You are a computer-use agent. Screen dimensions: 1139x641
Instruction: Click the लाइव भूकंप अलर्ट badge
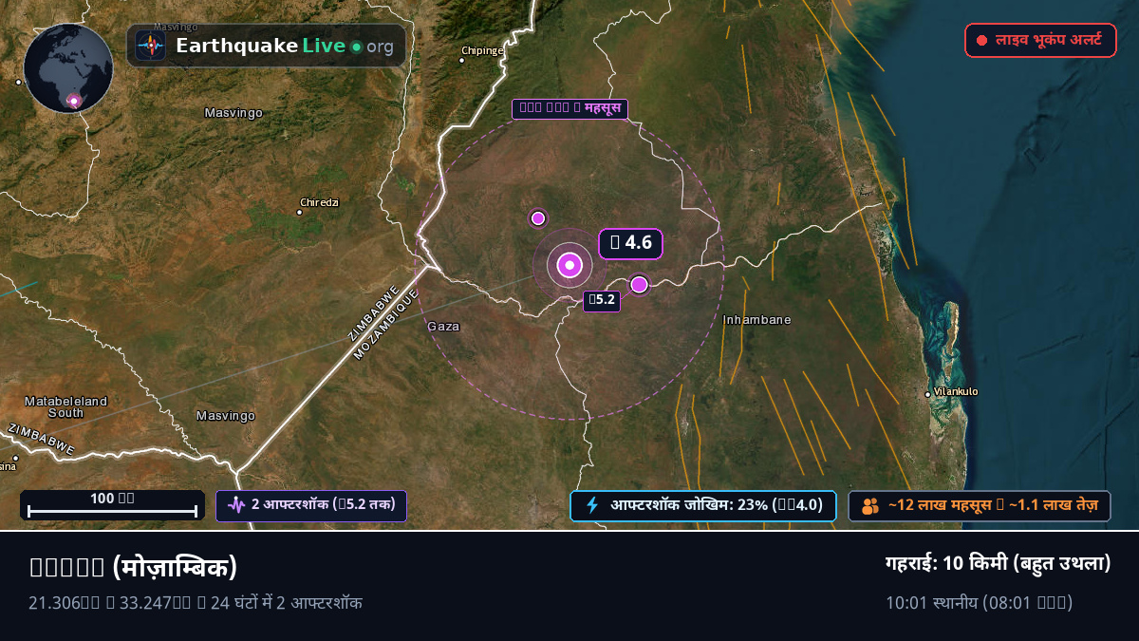pyautogui.click(x=1040, y=41)
